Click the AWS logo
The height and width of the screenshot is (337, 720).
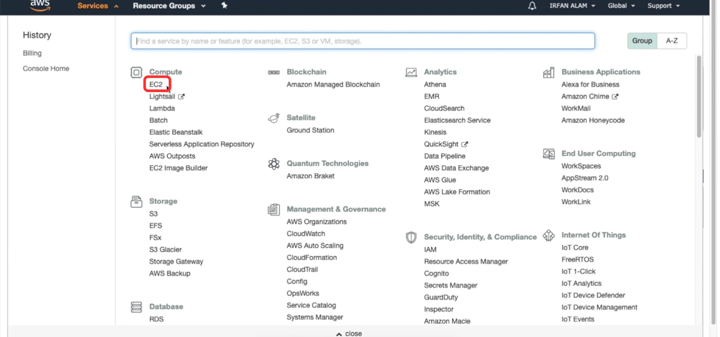pos(40,6)
